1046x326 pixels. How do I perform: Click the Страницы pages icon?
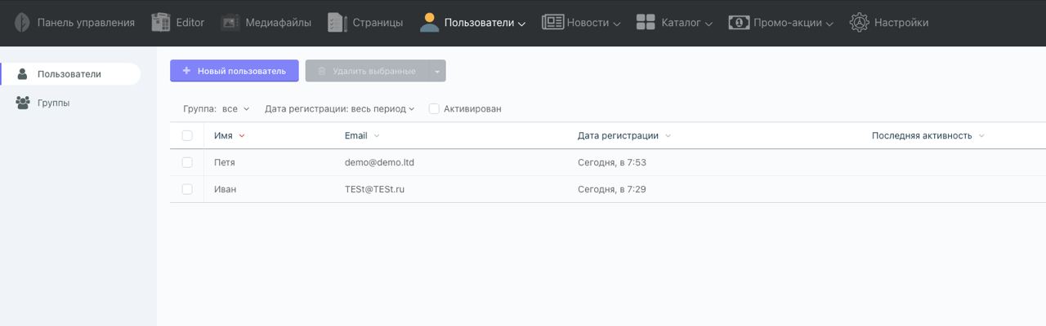(x=337, y=23)
